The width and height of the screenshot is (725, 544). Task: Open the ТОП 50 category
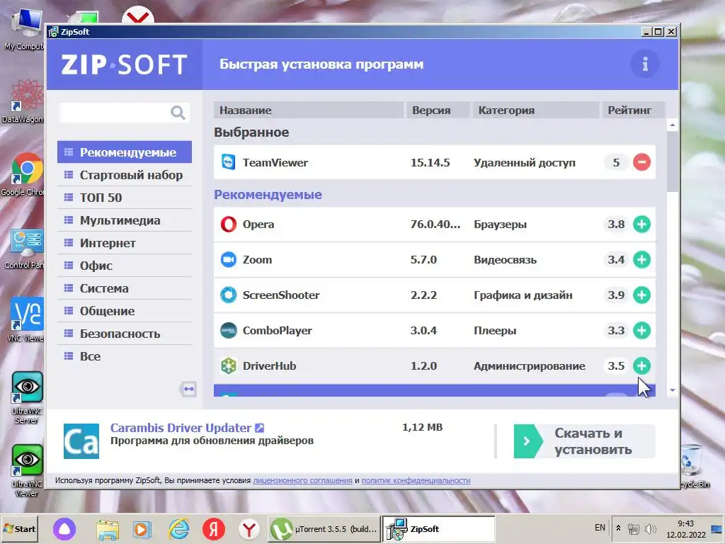coord(125,198)
